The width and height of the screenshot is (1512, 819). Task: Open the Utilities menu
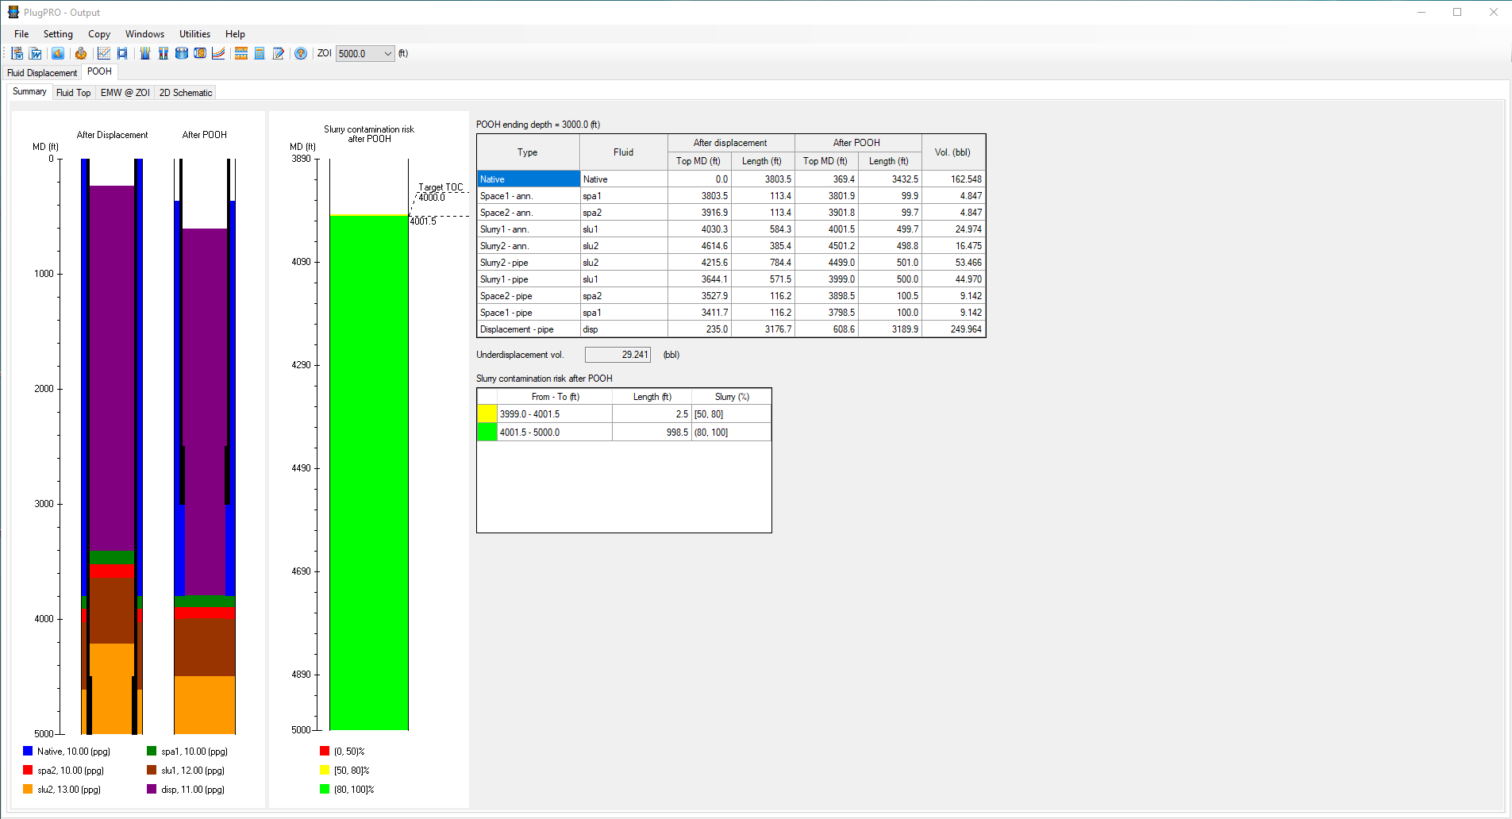pyautogui.click(x=194, y=34)
